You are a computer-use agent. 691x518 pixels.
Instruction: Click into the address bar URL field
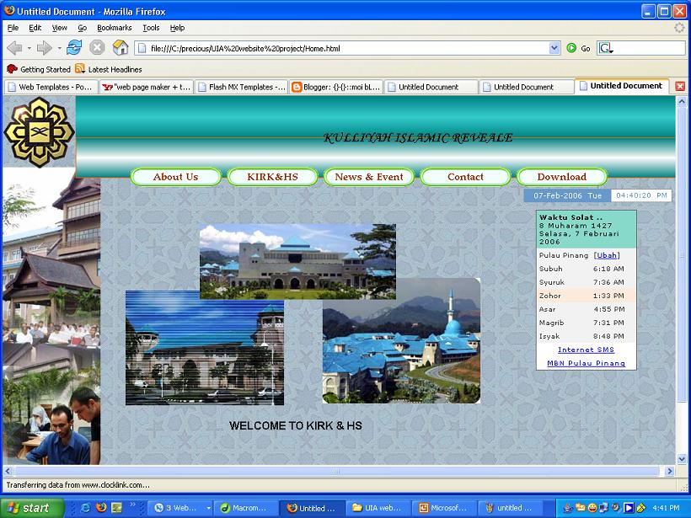348,49
